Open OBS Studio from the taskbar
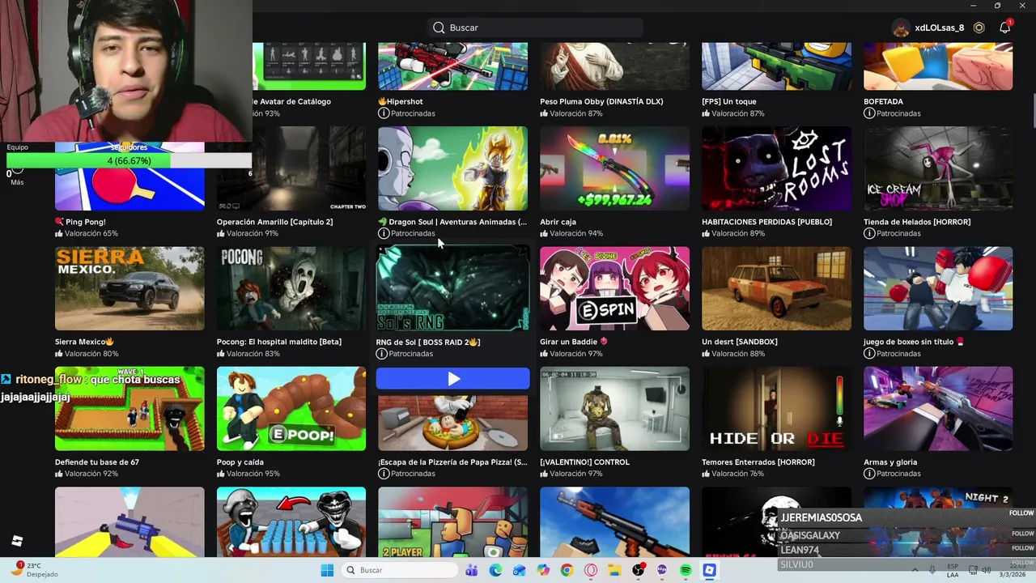This screenshot has height=583, width=1036. 639,570
